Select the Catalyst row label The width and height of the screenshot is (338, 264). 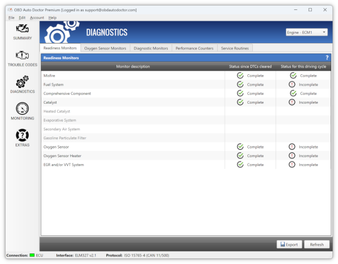point(50,102)
